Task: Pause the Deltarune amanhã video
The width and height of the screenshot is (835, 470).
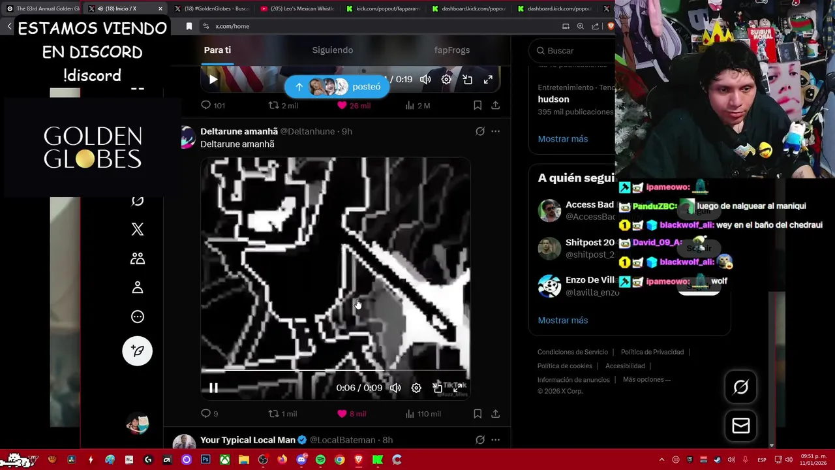Action: click(x=213, y=388)
